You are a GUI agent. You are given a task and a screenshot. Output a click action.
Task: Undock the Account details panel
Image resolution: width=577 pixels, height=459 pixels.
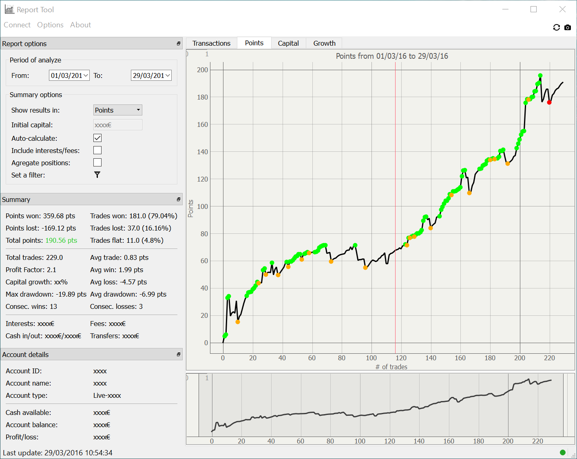(178, 355)
